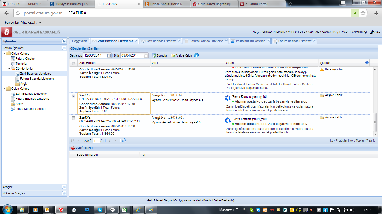Check the envelope 8863A4BF row checkbox
This screenshot has width=382, height=214.
73,118
